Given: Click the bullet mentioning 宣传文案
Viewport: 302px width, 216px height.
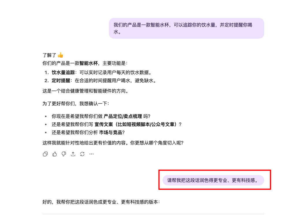Looking at the screenshot, I should click(x=117, y=125).
